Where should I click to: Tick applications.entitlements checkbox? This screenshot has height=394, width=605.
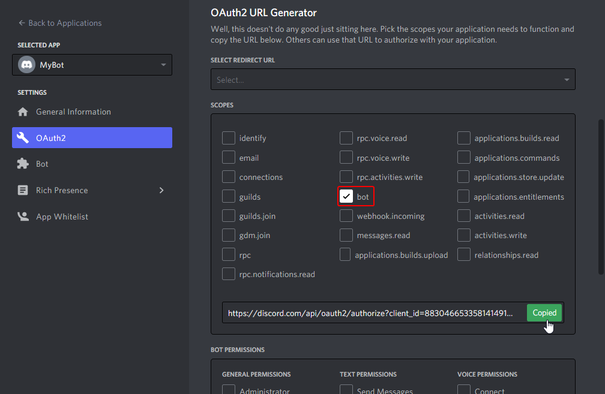pyautogui.click(x=463, y=196)
